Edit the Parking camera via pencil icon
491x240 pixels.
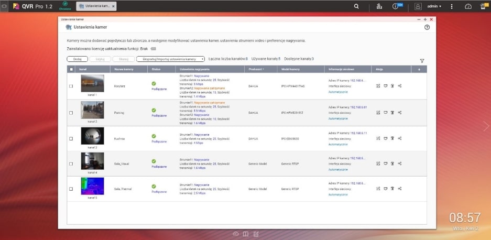pos(378,113)
